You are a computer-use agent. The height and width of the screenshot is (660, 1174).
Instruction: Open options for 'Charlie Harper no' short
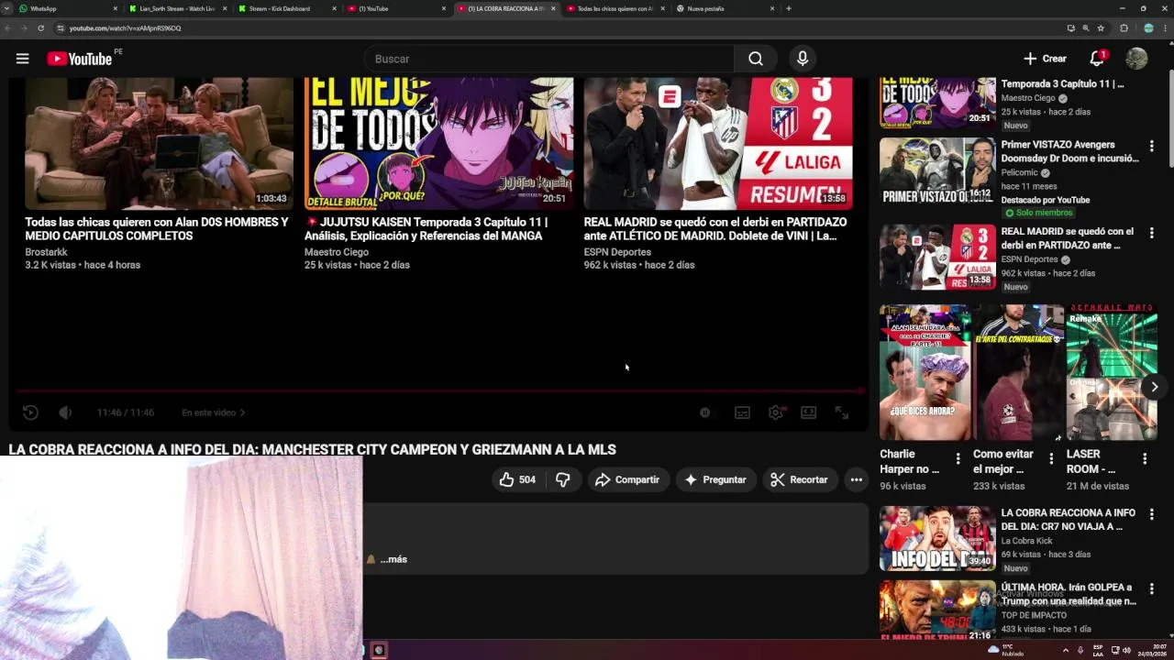point(958,458)
